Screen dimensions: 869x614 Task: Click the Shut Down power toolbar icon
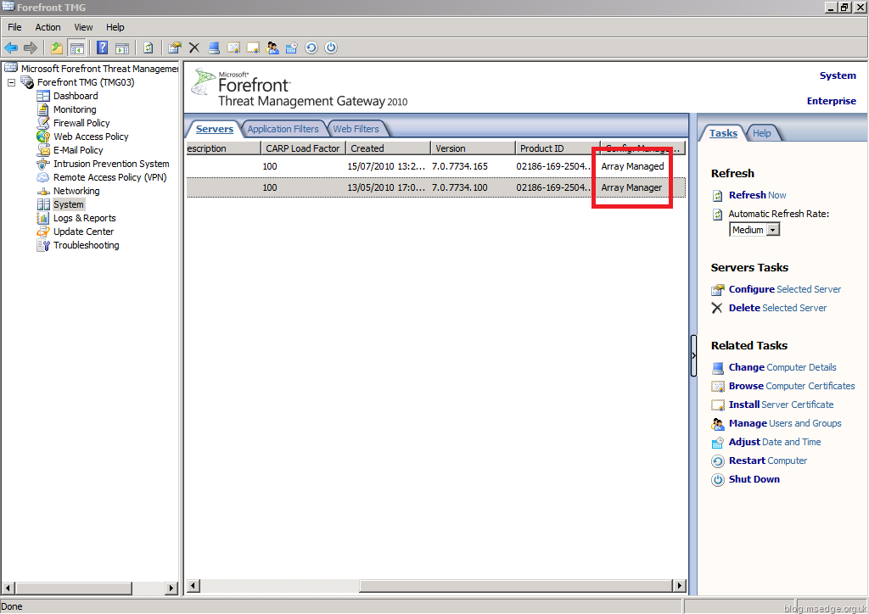pos(331,47)
